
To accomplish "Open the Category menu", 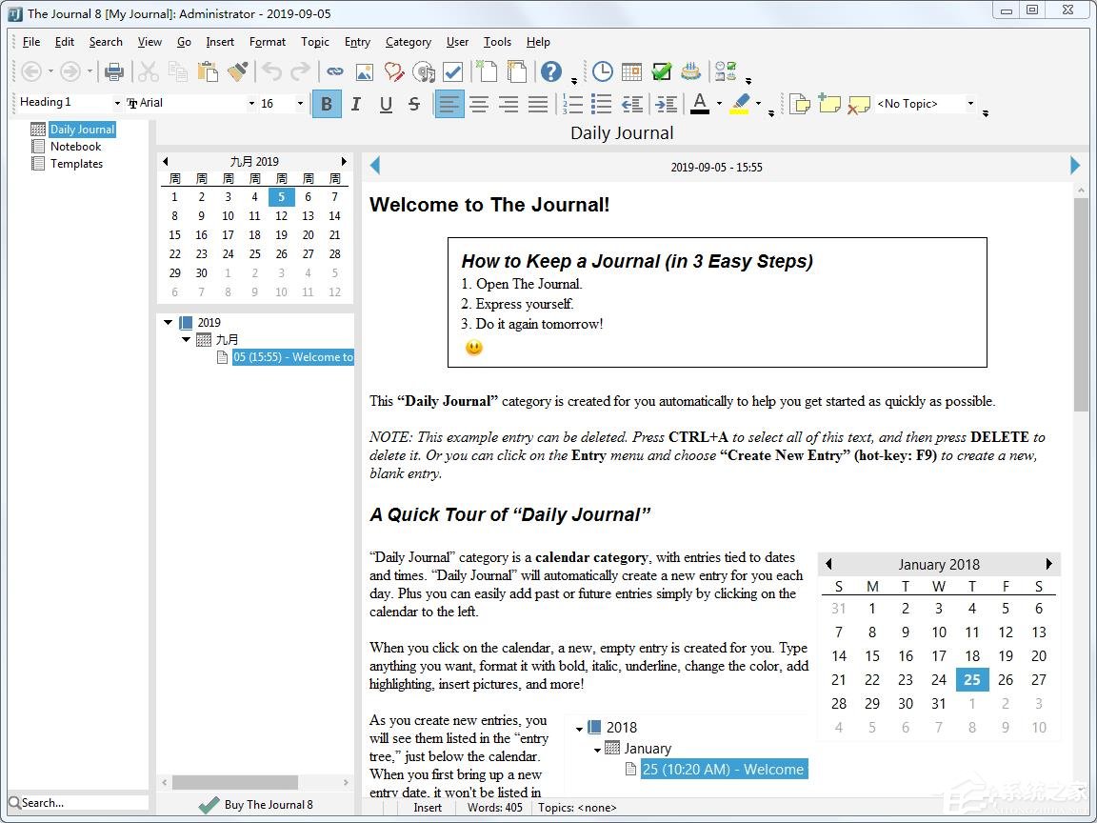I will tap(408, 42).
